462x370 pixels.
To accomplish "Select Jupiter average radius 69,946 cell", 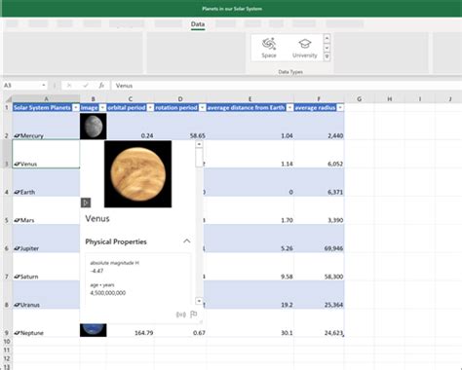I will 319,239.
